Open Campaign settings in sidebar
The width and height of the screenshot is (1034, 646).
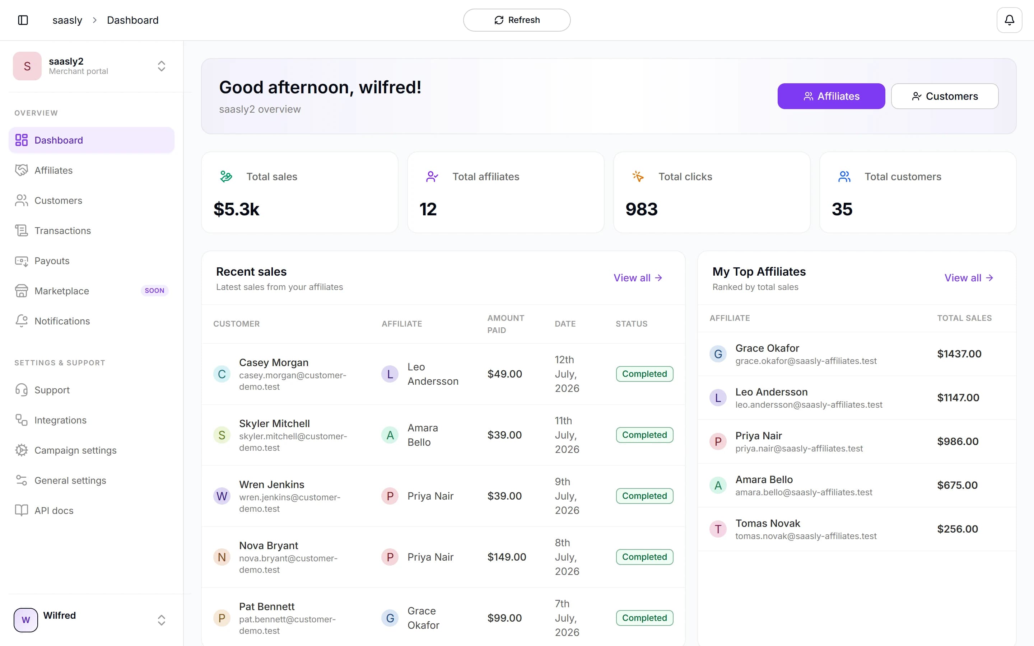pos(92,450)
